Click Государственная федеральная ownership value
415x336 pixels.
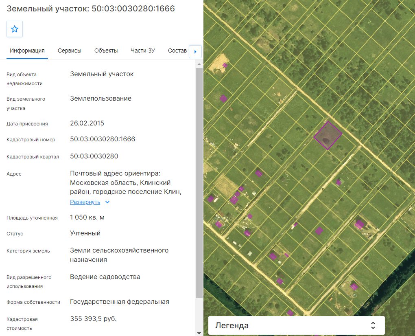tap(120, 302)
